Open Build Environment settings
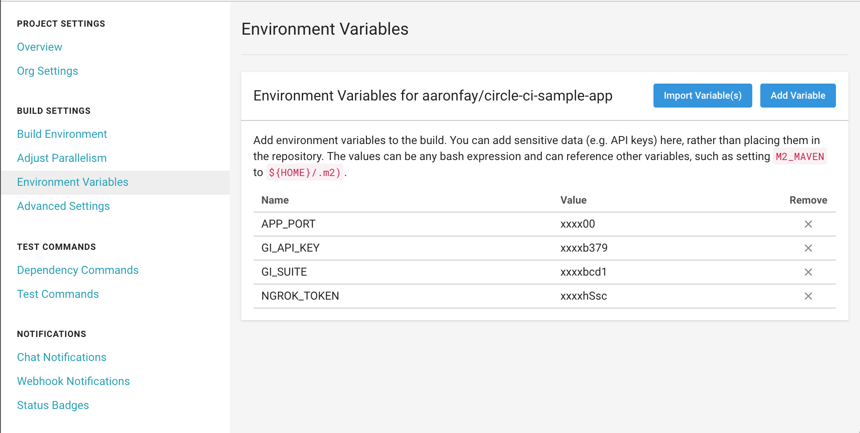The width and height of the screenshot is (860, 433). pyautogui.click(x=62, y=134)
